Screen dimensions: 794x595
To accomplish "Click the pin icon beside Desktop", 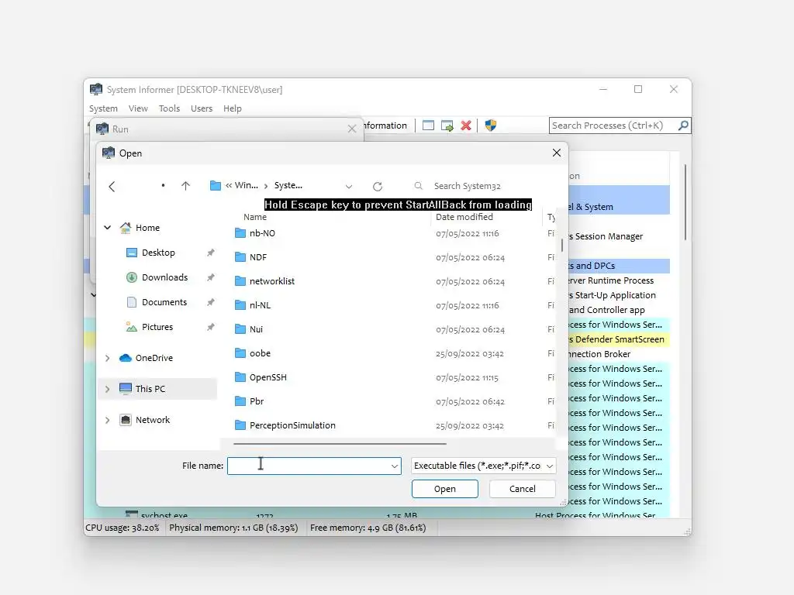I will 211,253.
